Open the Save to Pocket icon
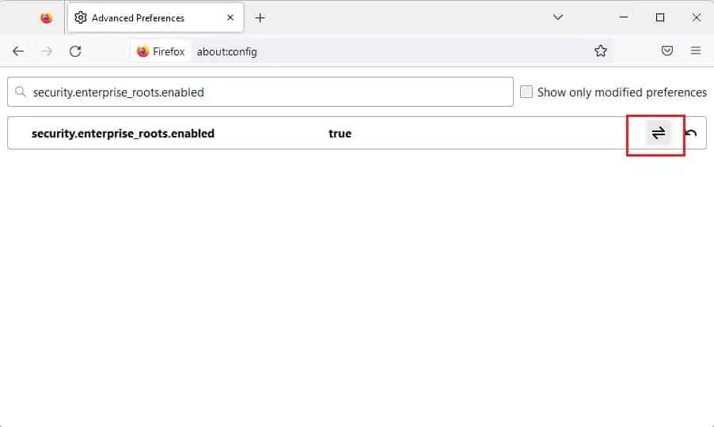 (667, 51)
